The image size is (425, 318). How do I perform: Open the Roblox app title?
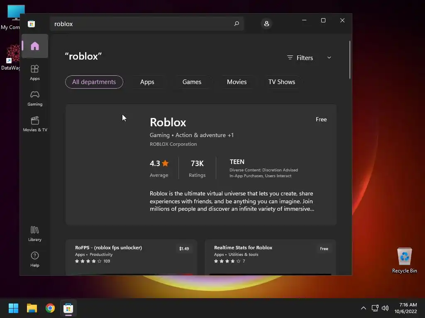[x=168, y=122]
